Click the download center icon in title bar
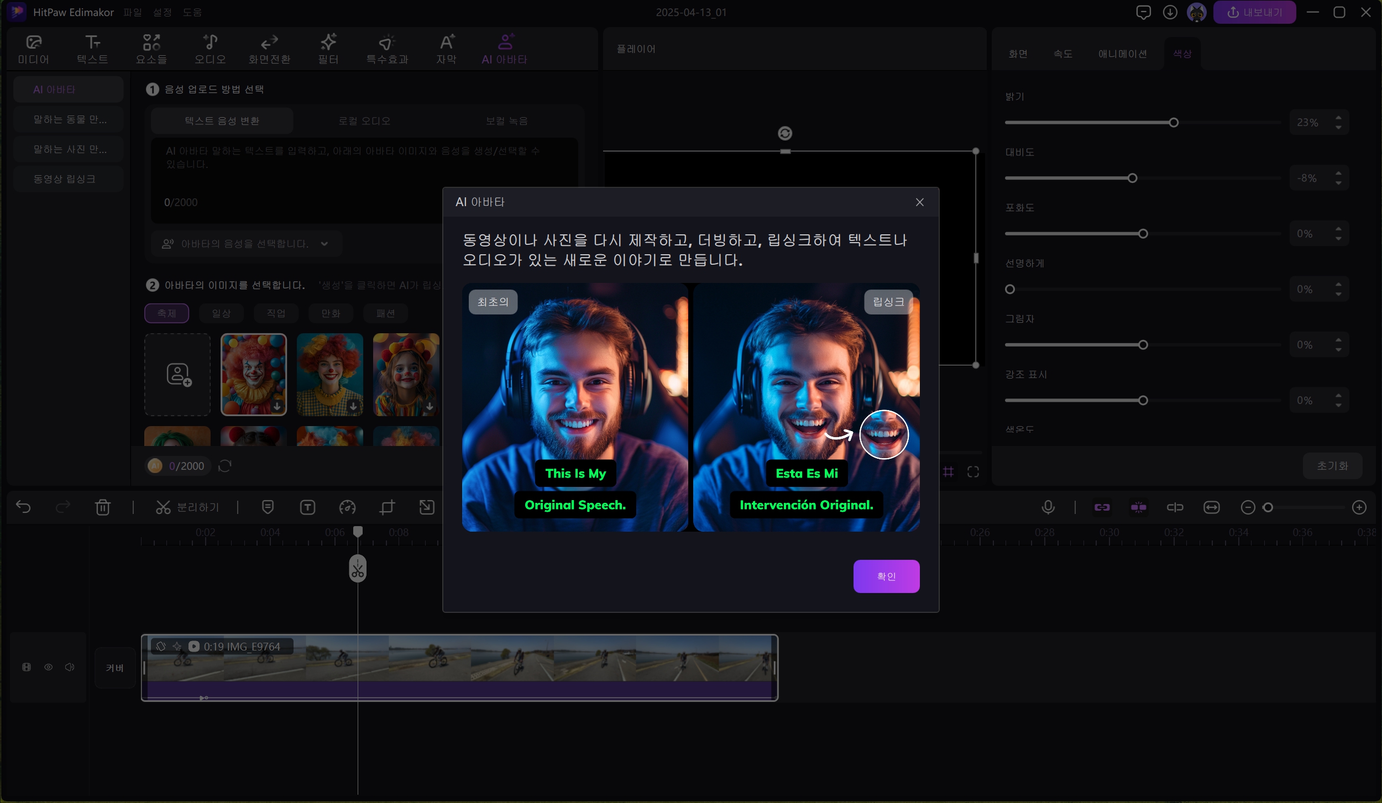 [1170, 12]
